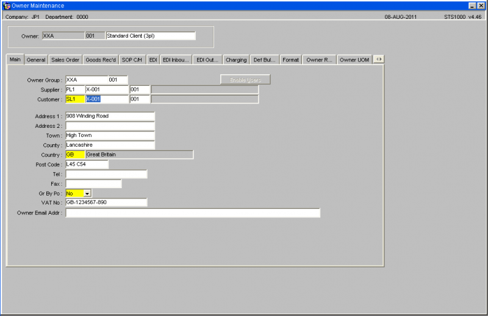This screenshot has height=316, width=488.
Task: Click the Supplier description field
Action: 205,90
